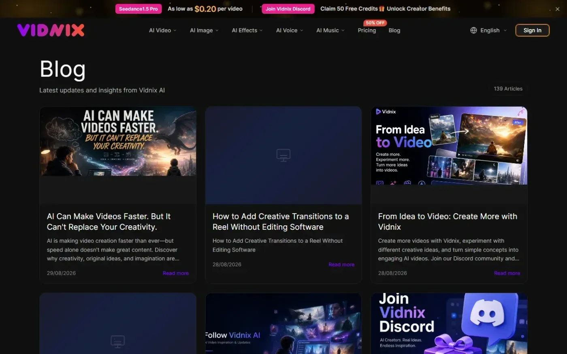Click the From Idea to Video article title
This screenshot has height=354, width=567.
pos(448,222)
